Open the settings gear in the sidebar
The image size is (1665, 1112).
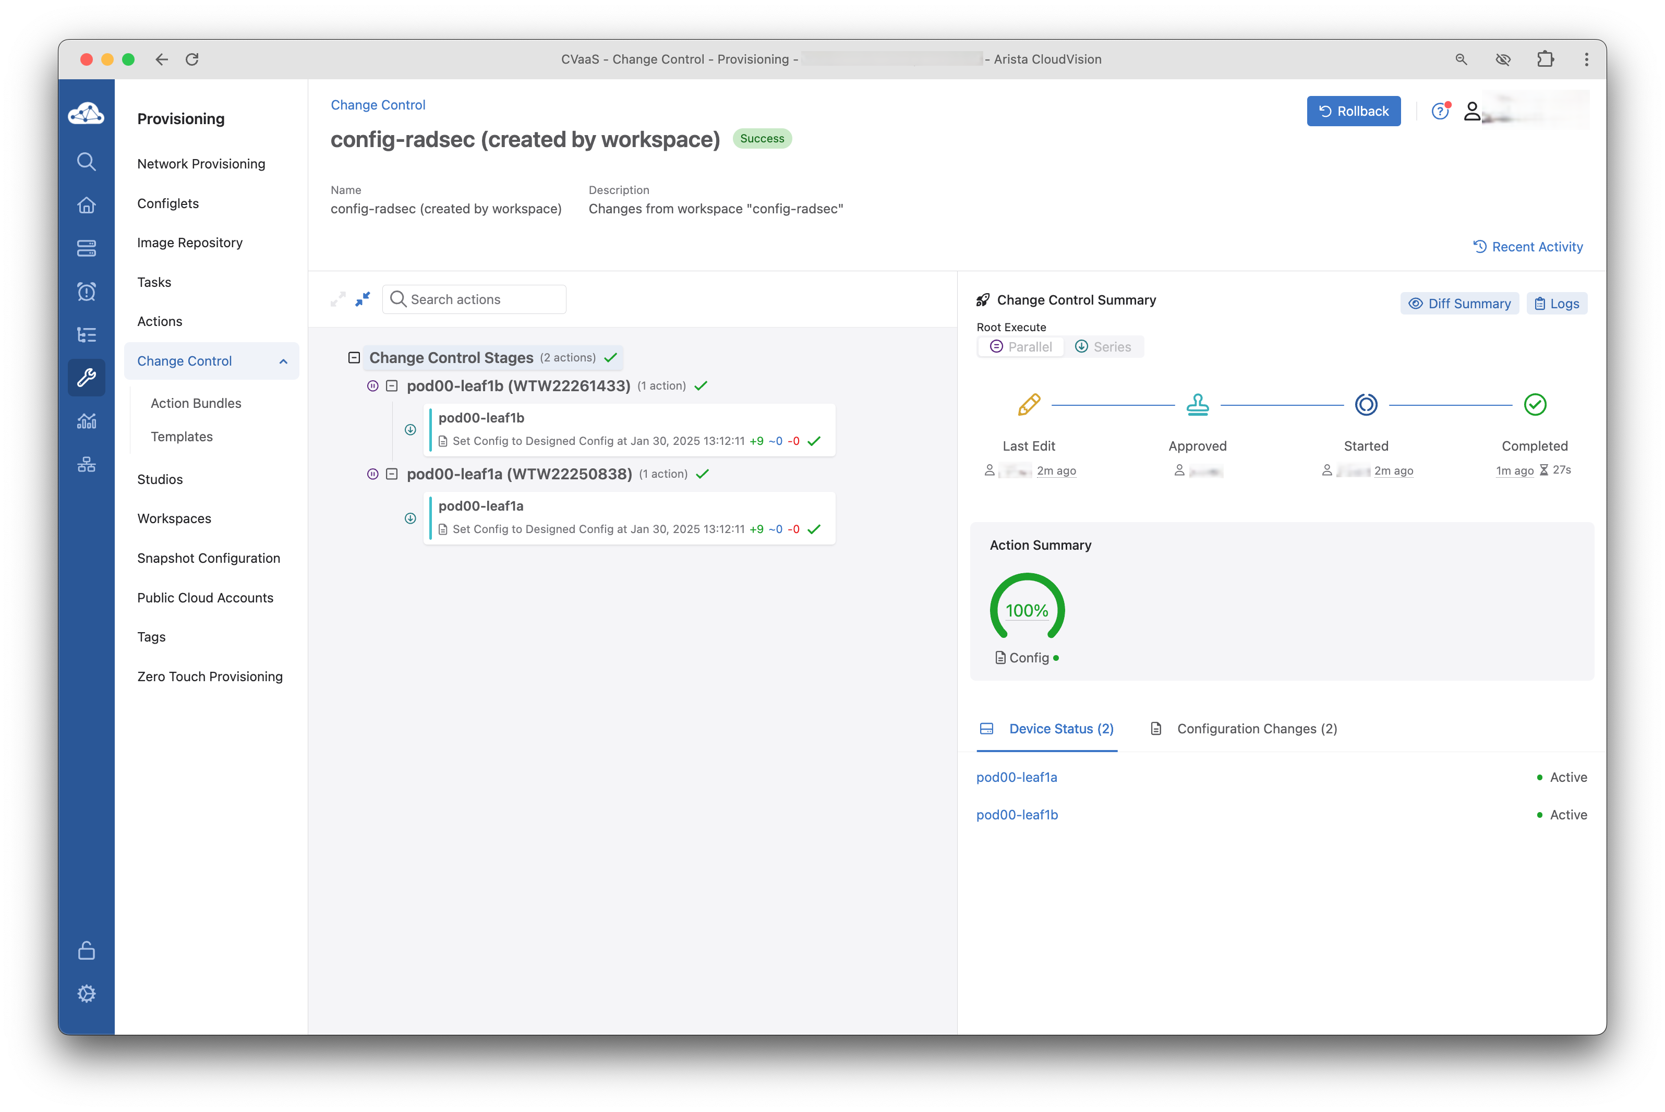pos(86,993)
